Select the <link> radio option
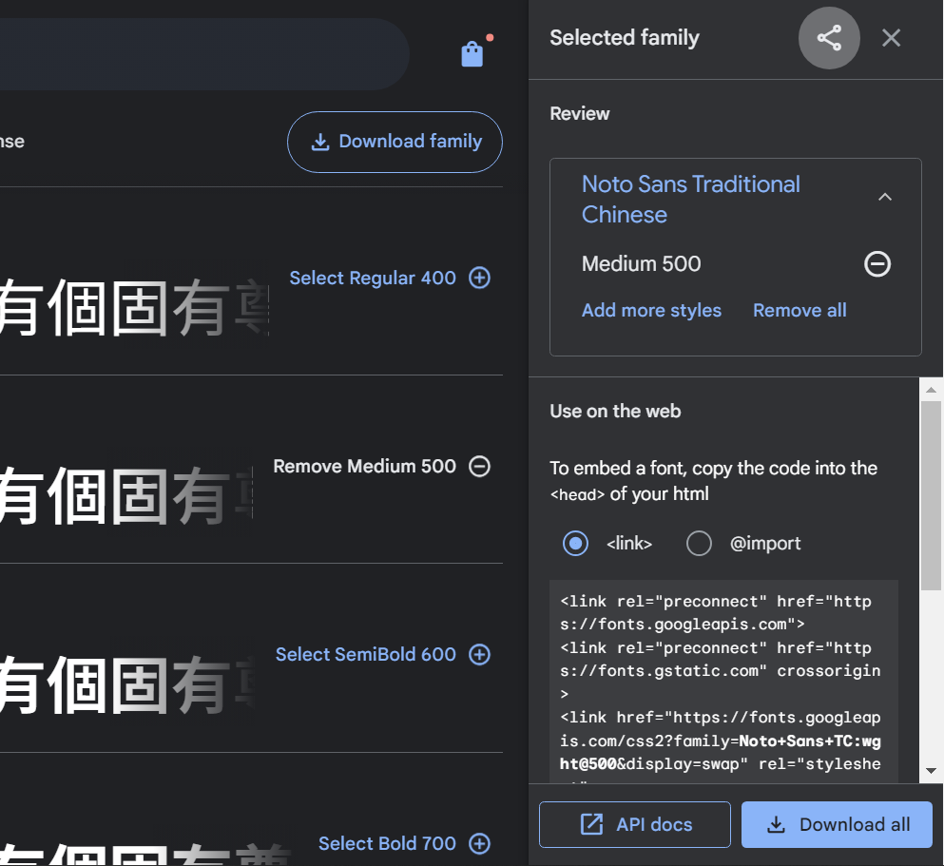 [x=575, y=544]
